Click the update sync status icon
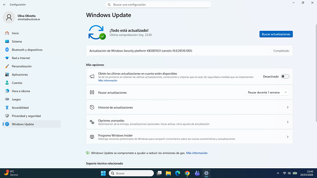Screen dimensions: 317x178 click(x=97, y=32)
